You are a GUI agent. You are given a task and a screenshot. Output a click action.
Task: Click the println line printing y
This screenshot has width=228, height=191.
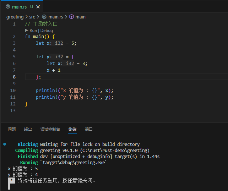(75, 97)
